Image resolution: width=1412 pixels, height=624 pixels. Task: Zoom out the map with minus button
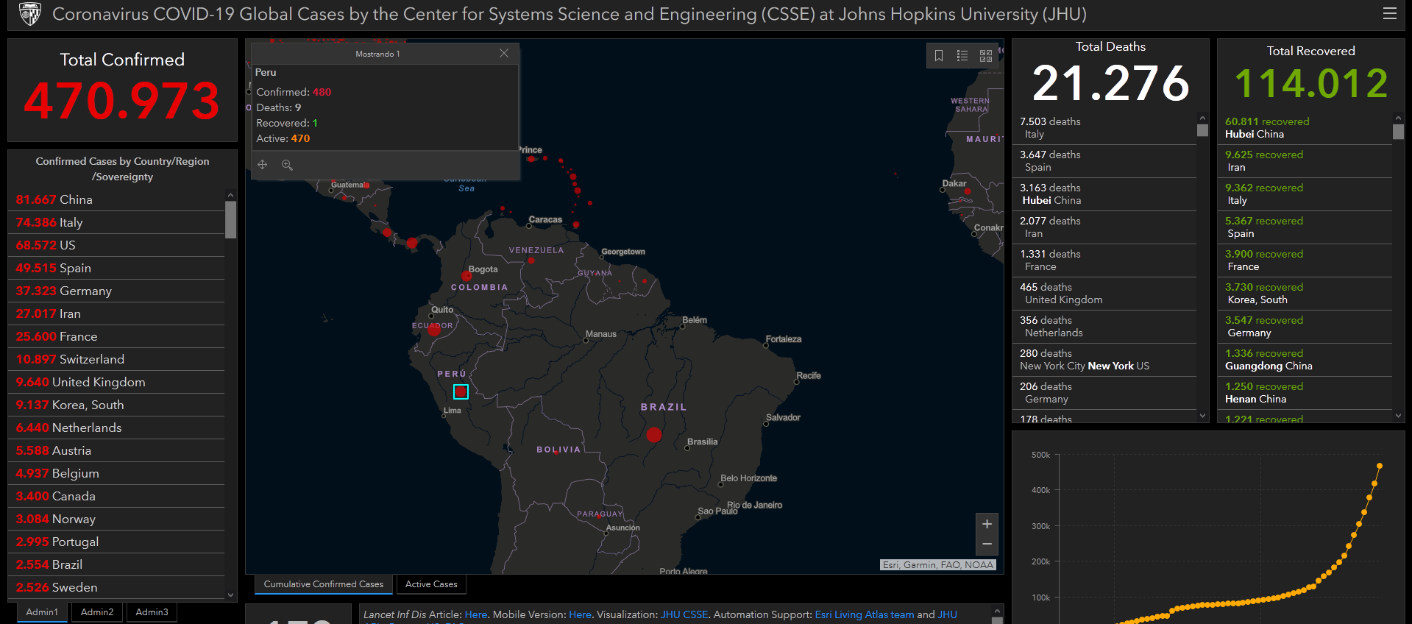987,544
